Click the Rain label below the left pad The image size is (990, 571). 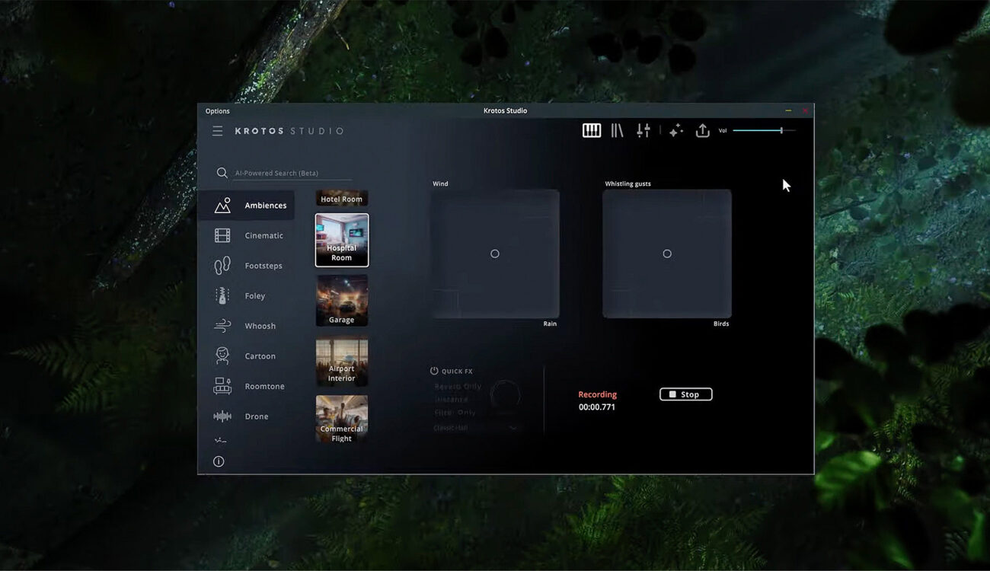tap(550, 324)
